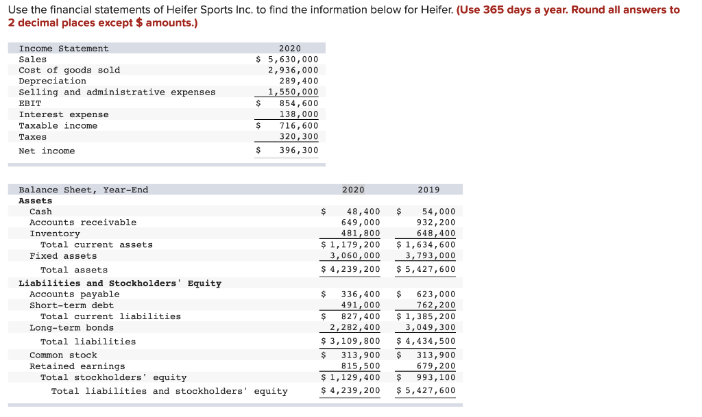Select 2019 Accounts receivable value 932,200
The width and height of the screenshot is (702, 417).
(x=435, y=222)
